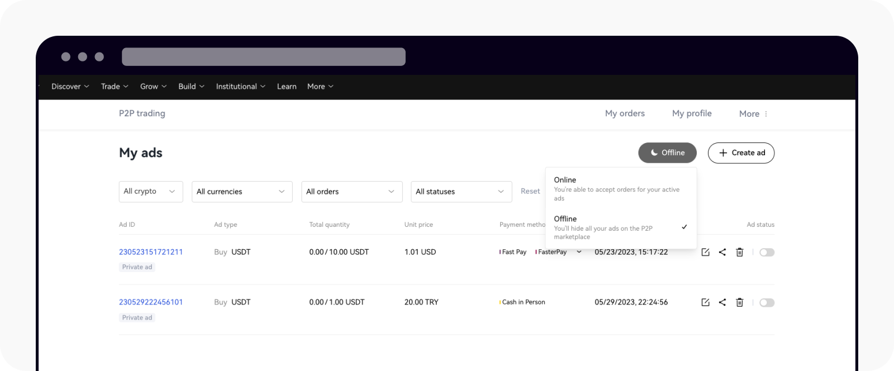Click the 05/29/2023, 22:24:56 timestamp

(631, 302)
